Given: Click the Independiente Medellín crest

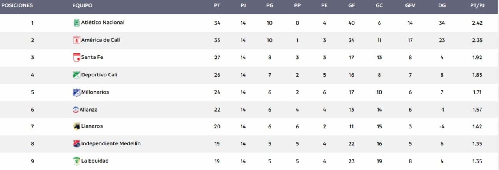Looking at the screenshot, I should [76, 143].
